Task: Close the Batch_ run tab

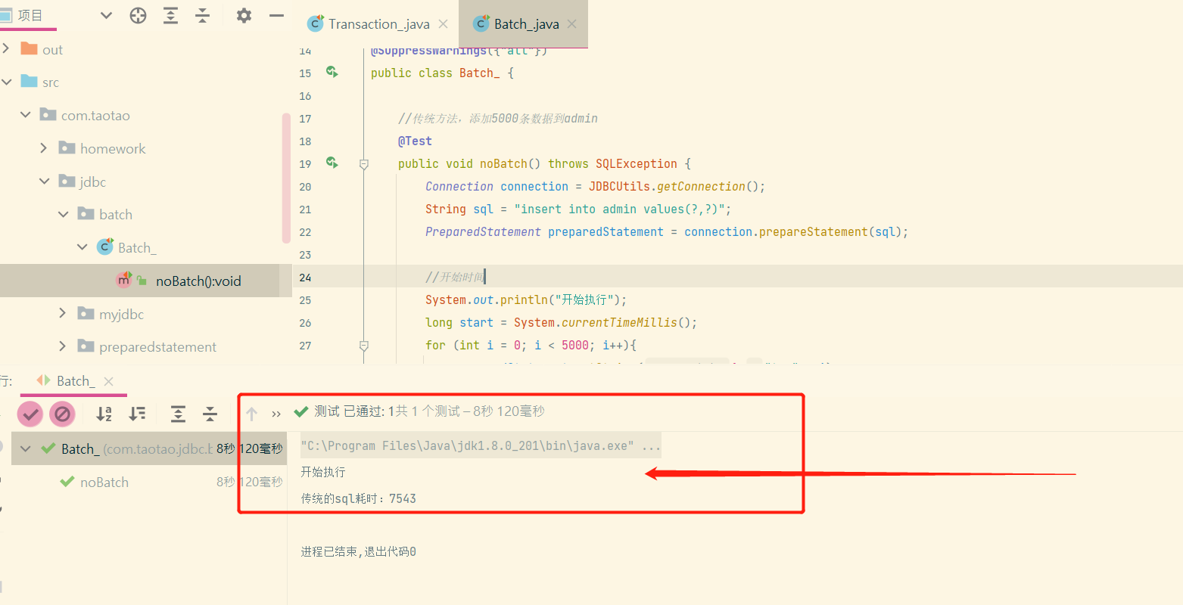Action: 108,381
